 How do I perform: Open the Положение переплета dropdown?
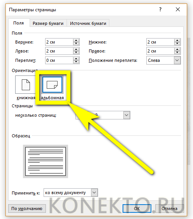click(x=163, y=60)
